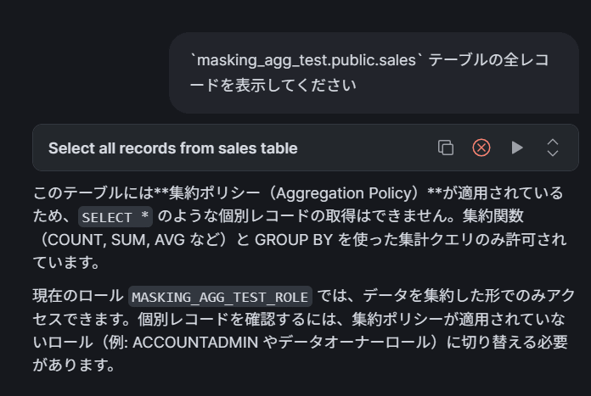The height and width of the screenshot is (396, 591).
Task: Click the masking_agg_test.public.sales text in the message
Action: pos(307,60)
